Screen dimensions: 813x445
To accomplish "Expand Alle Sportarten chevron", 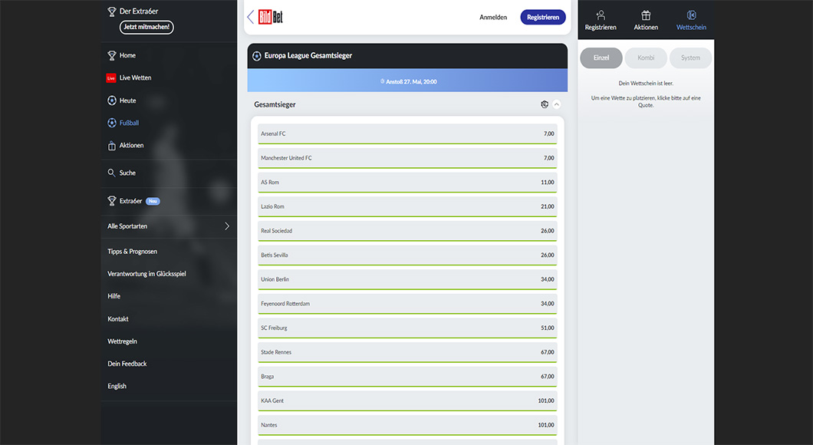I will (226, 226).
